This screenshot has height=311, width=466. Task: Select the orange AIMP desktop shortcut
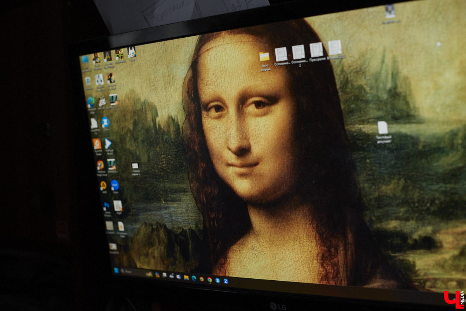[103, 185]
